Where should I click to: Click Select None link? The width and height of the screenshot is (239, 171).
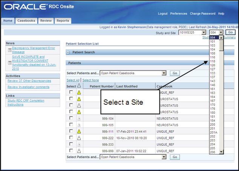pos(90,80)
